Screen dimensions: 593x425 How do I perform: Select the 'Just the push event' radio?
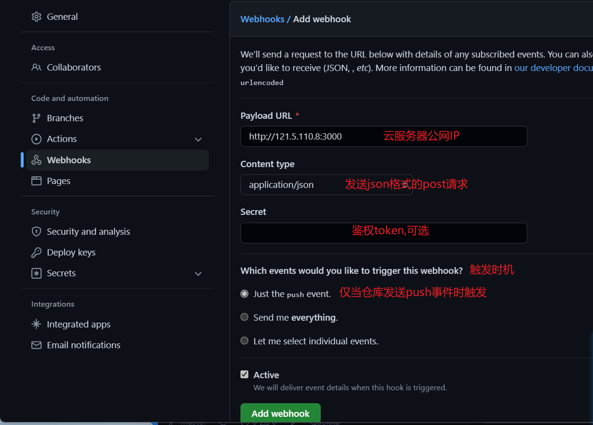[x=244, y=294]
